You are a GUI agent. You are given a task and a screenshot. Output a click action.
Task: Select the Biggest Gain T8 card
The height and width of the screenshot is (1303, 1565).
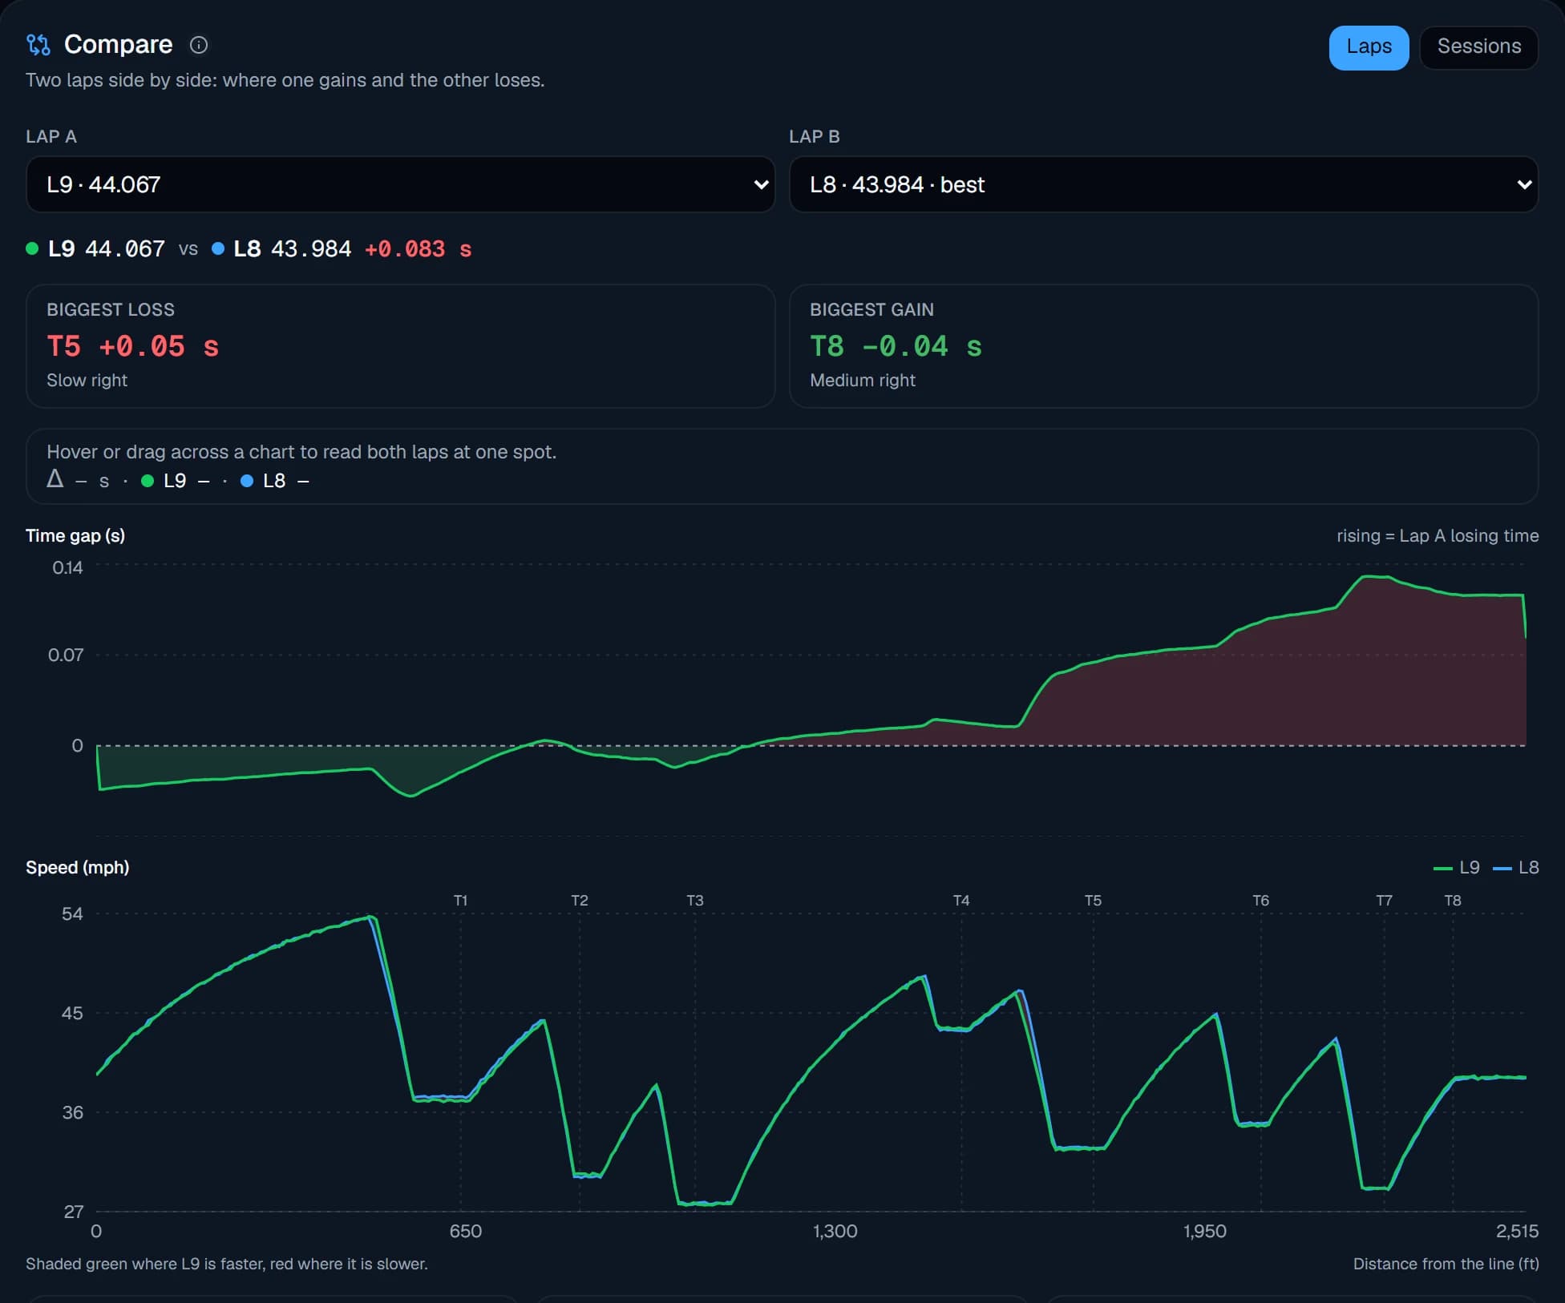(x=1163, y=346)
